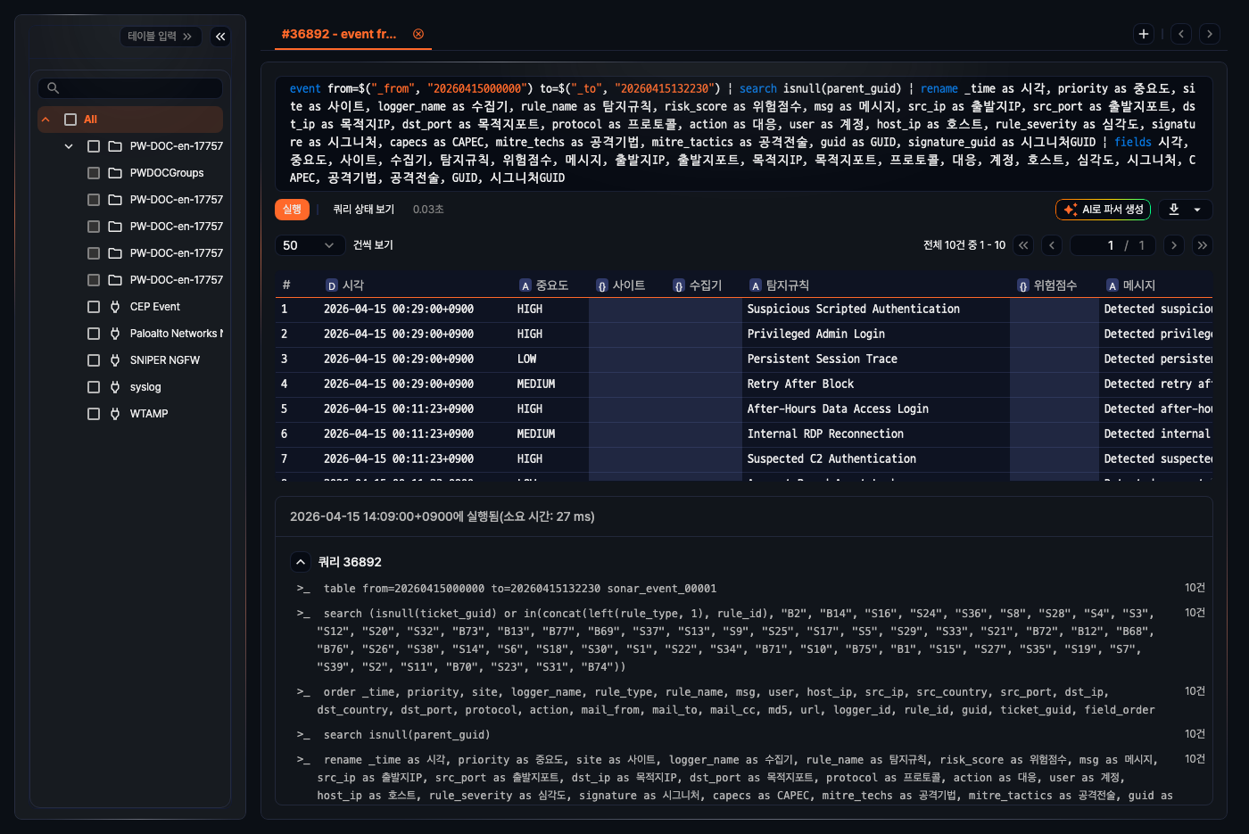Viewport: 1249px width, 834px height.
Task: Enable the SNIPER NGFW checkbox
Action: click(94, 360)
